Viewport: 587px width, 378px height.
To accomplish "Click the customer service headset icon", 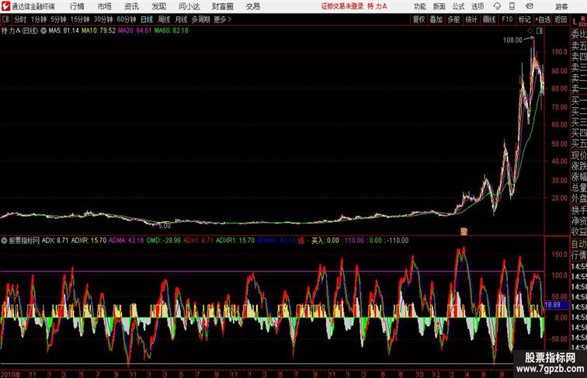I will [x=497, y=6].
